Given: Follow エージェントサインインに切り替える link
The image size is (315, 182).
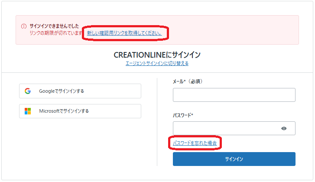Looking at the screenshot, I should 157,63.
